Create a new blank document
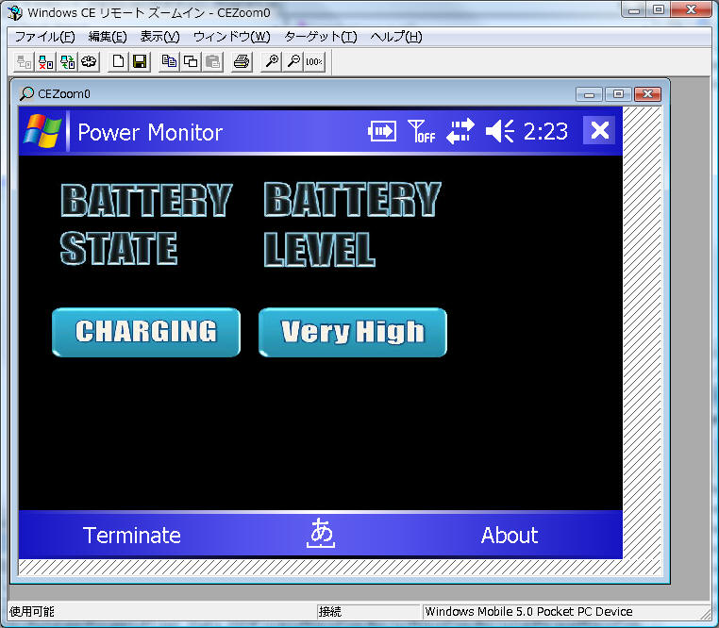 click(x=118, y=61)
